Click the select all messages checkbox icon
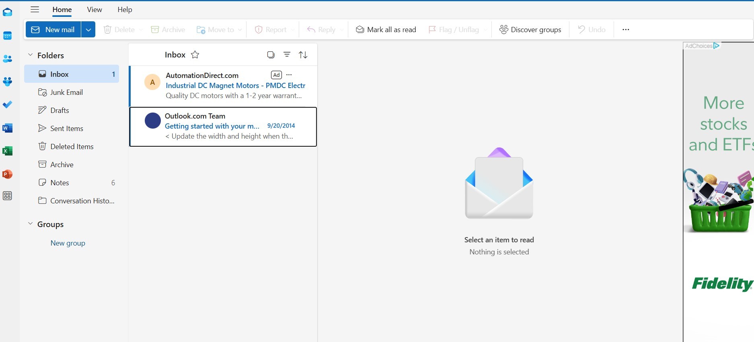This screenshot has height=342, width=754. click(x=271, y=55)
